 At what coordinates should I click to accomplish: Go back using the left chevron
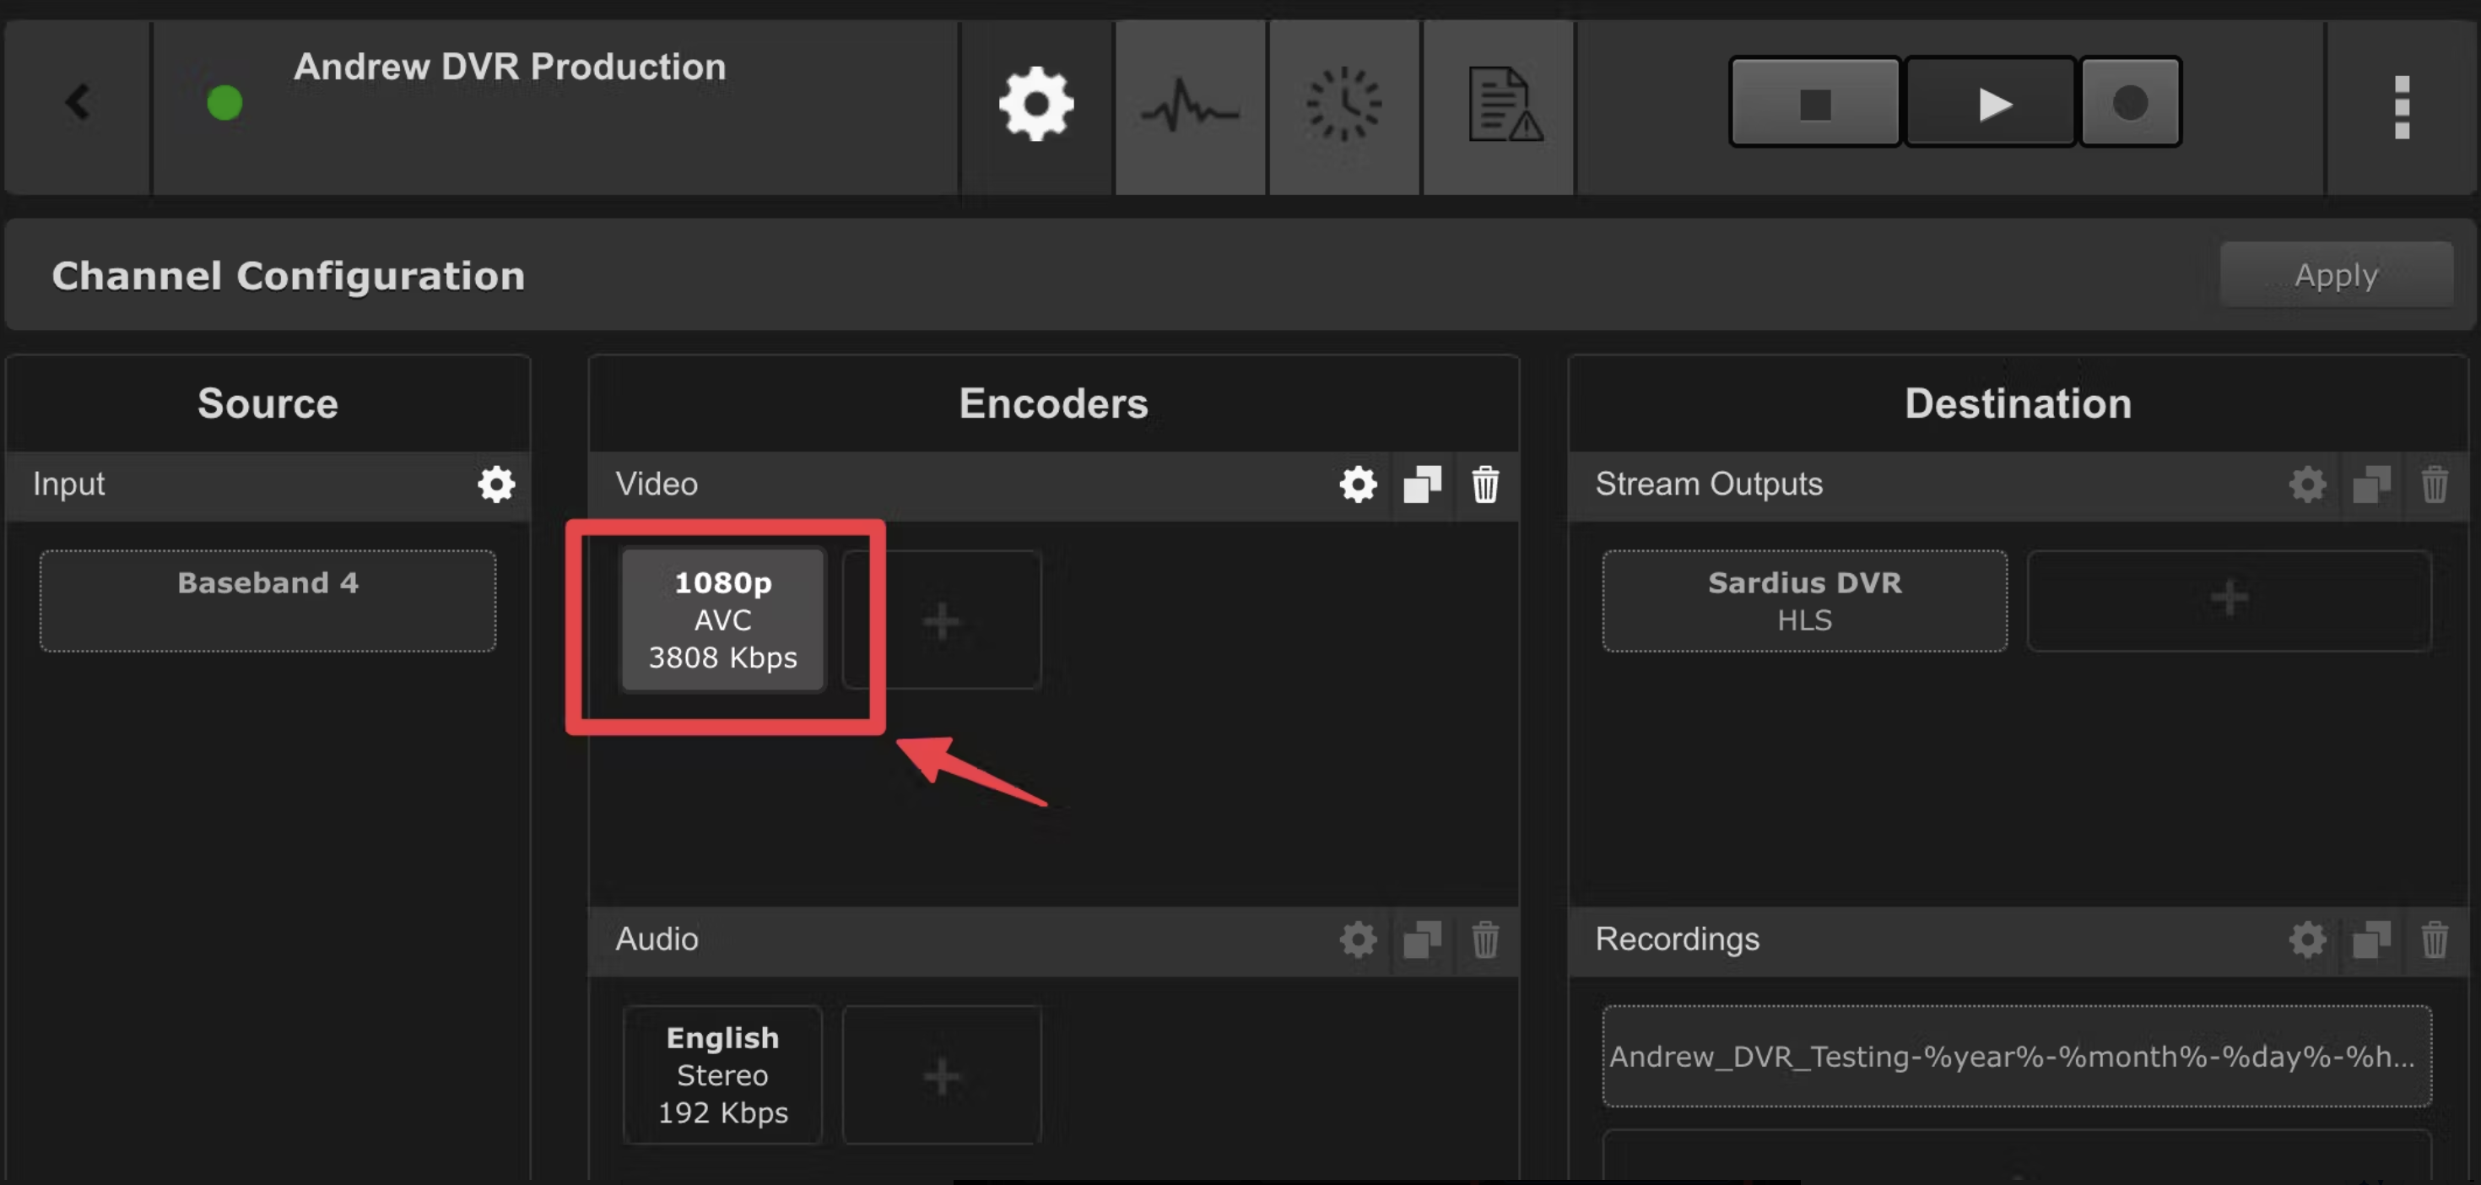click(x=78, y=102)
